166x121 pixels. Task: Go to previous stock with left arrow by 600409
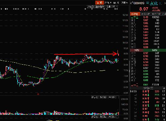click(131, 3)
